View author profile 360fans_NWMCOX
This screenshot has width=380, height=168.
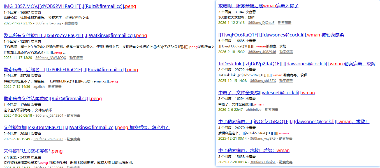(51, 58)
